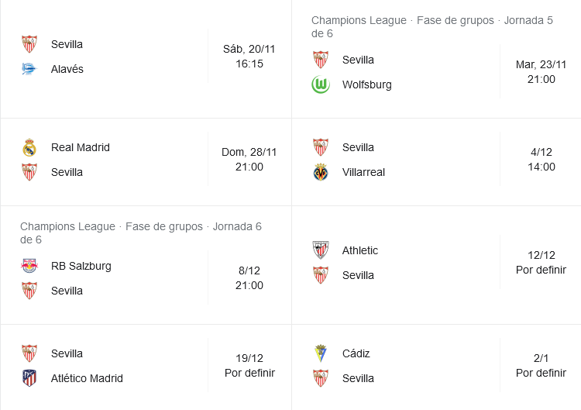Select the Villarreal team name

[363, 172]
